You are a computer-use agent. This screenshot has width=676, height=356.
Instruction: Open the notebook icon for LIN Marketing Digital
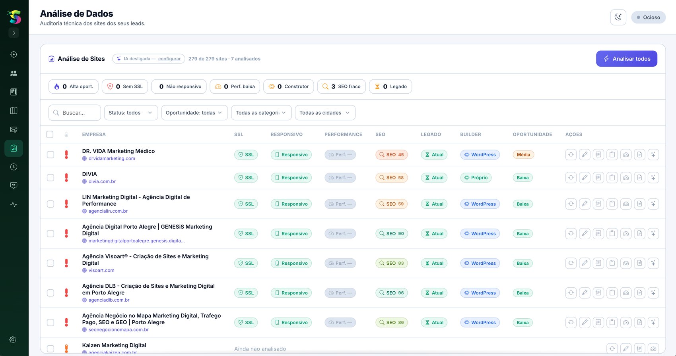click(x=598, y=204)
